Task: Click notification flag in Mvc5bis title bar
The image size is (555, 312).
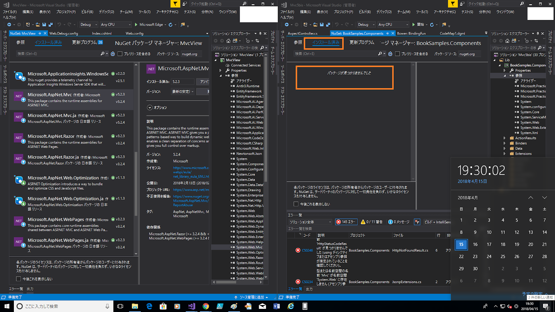Action: pos(453,4)
